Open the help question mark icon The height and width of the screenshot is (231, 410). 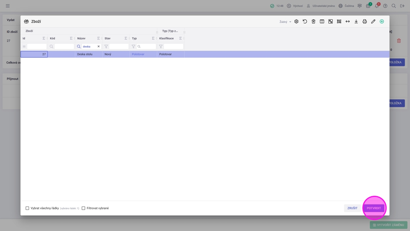[385, 6]
